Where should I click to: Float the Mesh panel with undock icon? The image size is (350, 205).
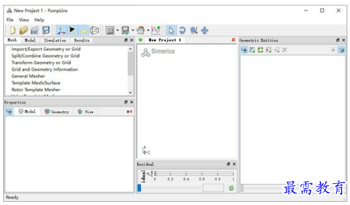tap(126, 40)
